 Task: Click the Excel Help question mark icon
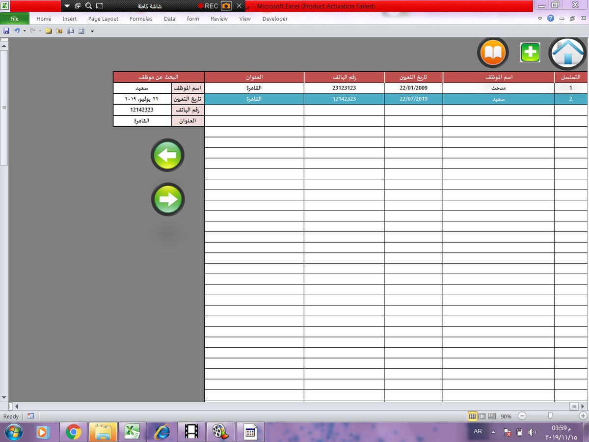551,19
